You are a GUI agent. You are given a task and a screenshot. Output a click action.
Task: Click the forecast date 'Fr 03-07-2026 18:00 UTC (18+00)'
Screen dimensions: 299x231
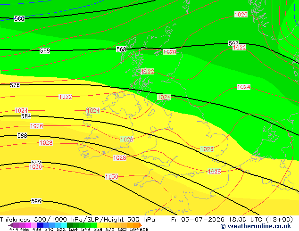point(232,220)
